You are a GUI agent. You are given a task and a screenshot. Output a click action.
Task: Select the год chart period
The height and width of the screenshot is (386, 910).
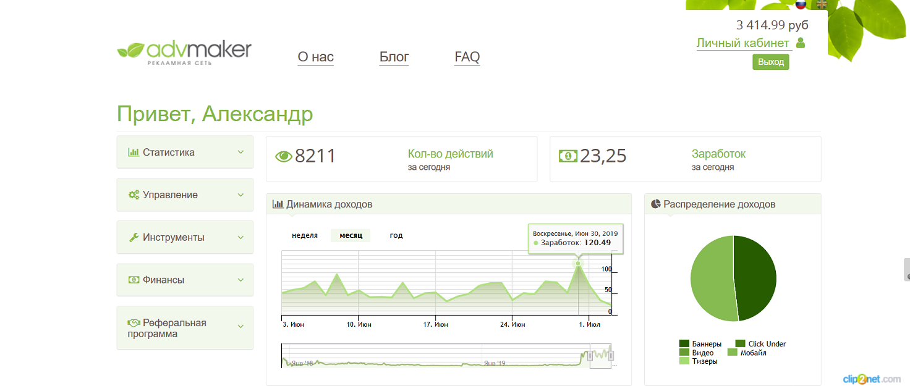point(396,235)
